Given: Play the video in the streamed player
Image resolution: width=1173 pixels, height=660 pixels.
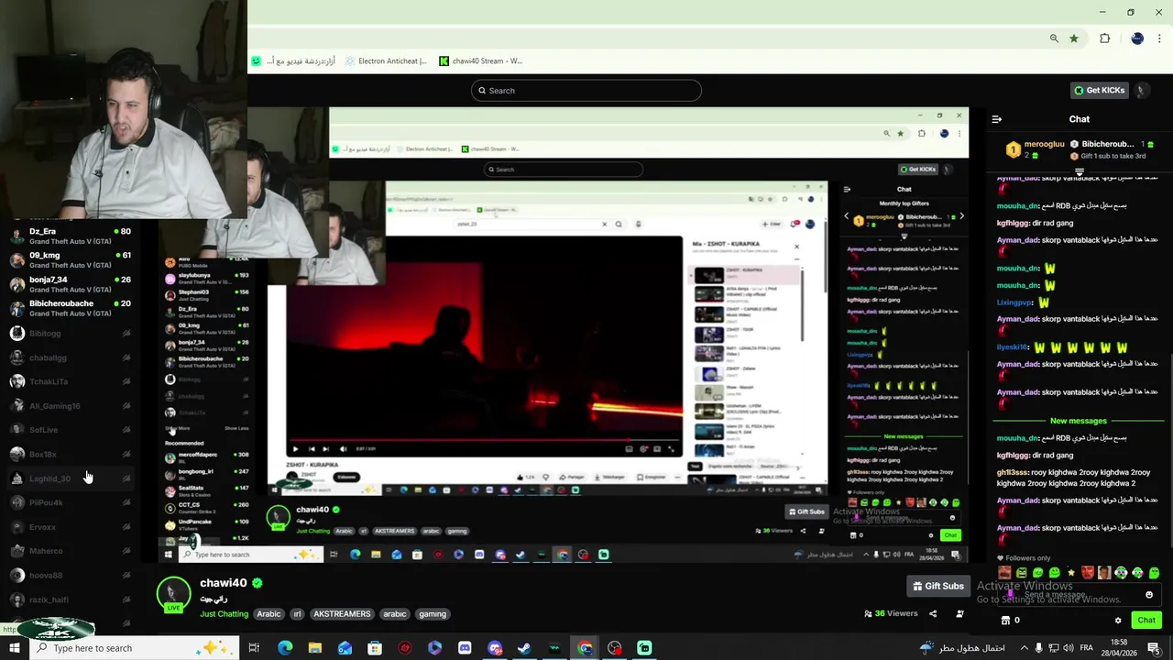Looking at the screenshot, I should tap(295, 449).
